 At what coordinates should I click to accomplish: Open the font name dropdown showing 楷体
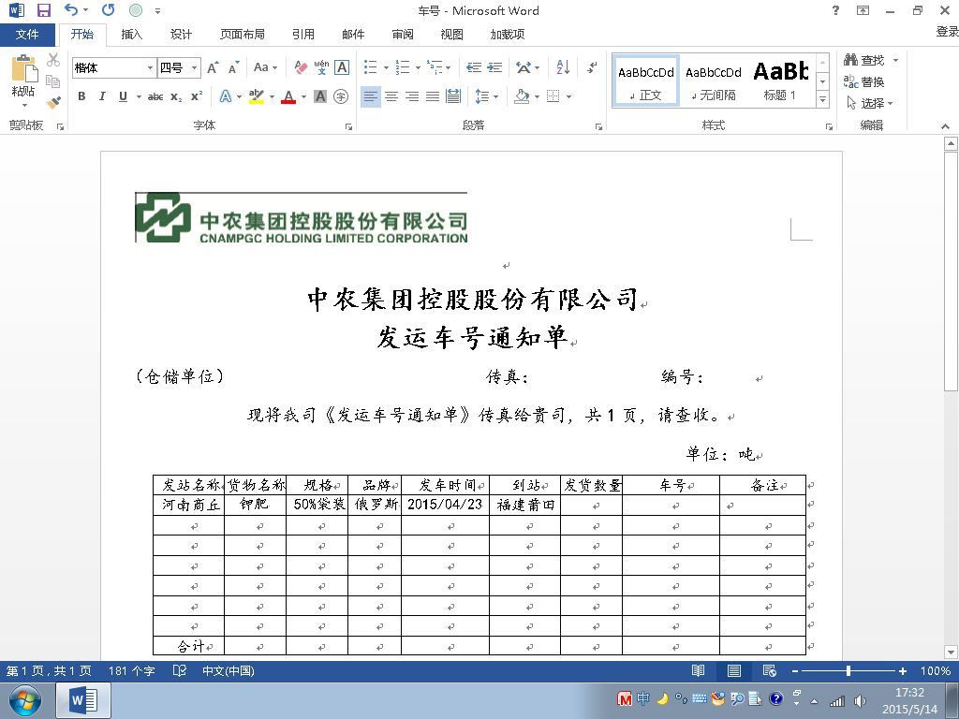(x=150, y=67)
